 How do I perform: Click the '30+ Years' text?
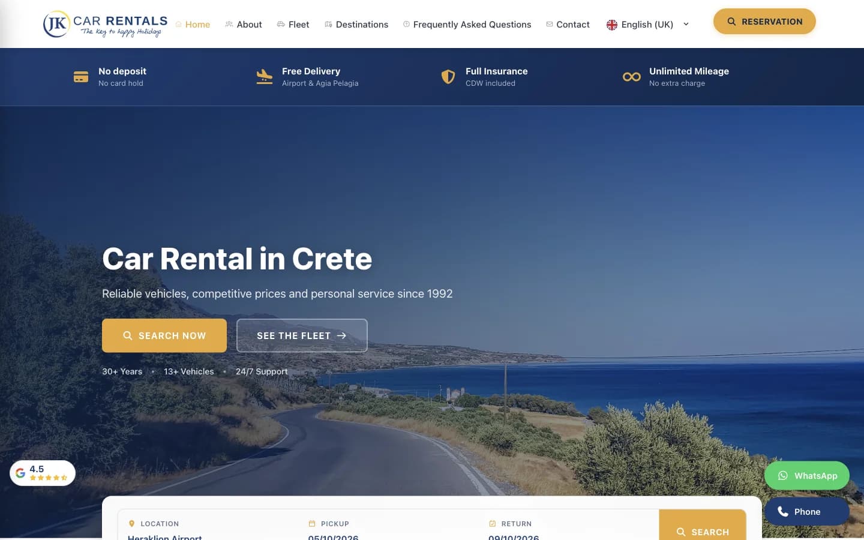(122, 371)
